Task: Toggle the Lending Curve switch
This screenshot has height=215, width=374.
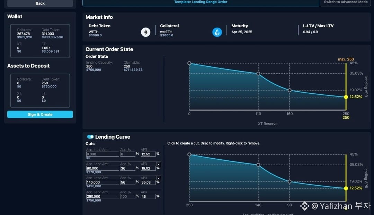Action: [90, 137]
